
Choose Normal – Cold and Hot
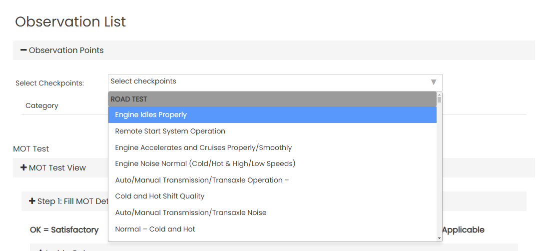[x=155, y=229]
